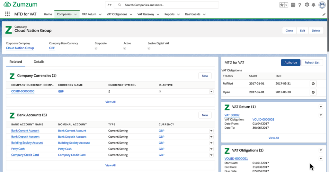This screenshot has width=329, height=173.
Task: Open actions for VAT 50002 record
Action: coord(321,115)
